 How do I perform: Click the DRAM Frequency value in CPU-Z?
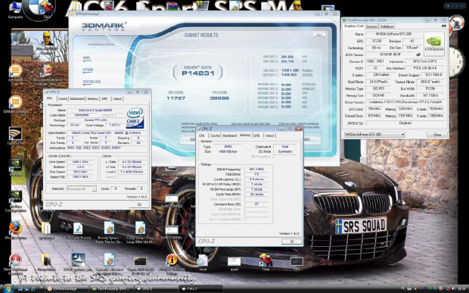tap(256, 169)
